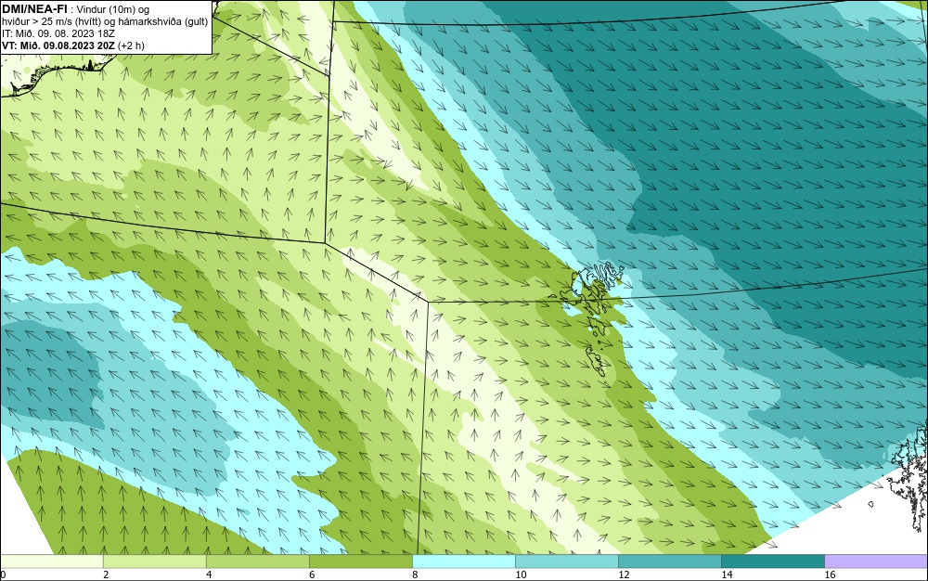Click the turquoise 10–12 m/s legend swatch
Image resolution: width=928 pixels, height=581 pixels.
tap(566, 562)
